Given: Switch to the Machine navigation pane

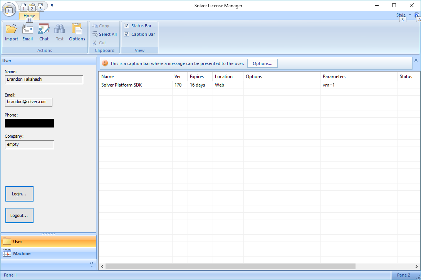Looking at the screenshot, I should tap(49, 253).
